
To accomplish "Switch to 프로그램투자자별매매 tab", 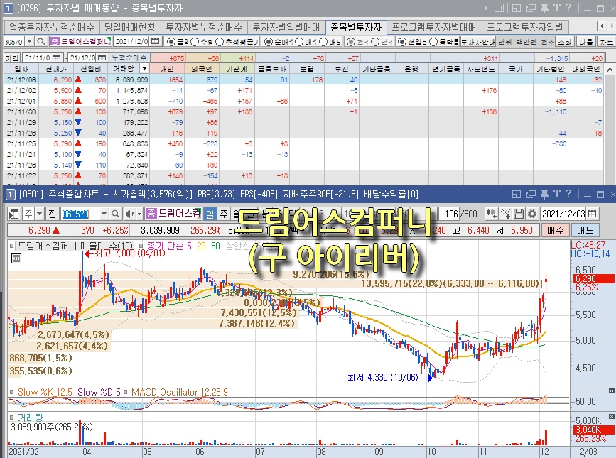I will pos(433,27).
